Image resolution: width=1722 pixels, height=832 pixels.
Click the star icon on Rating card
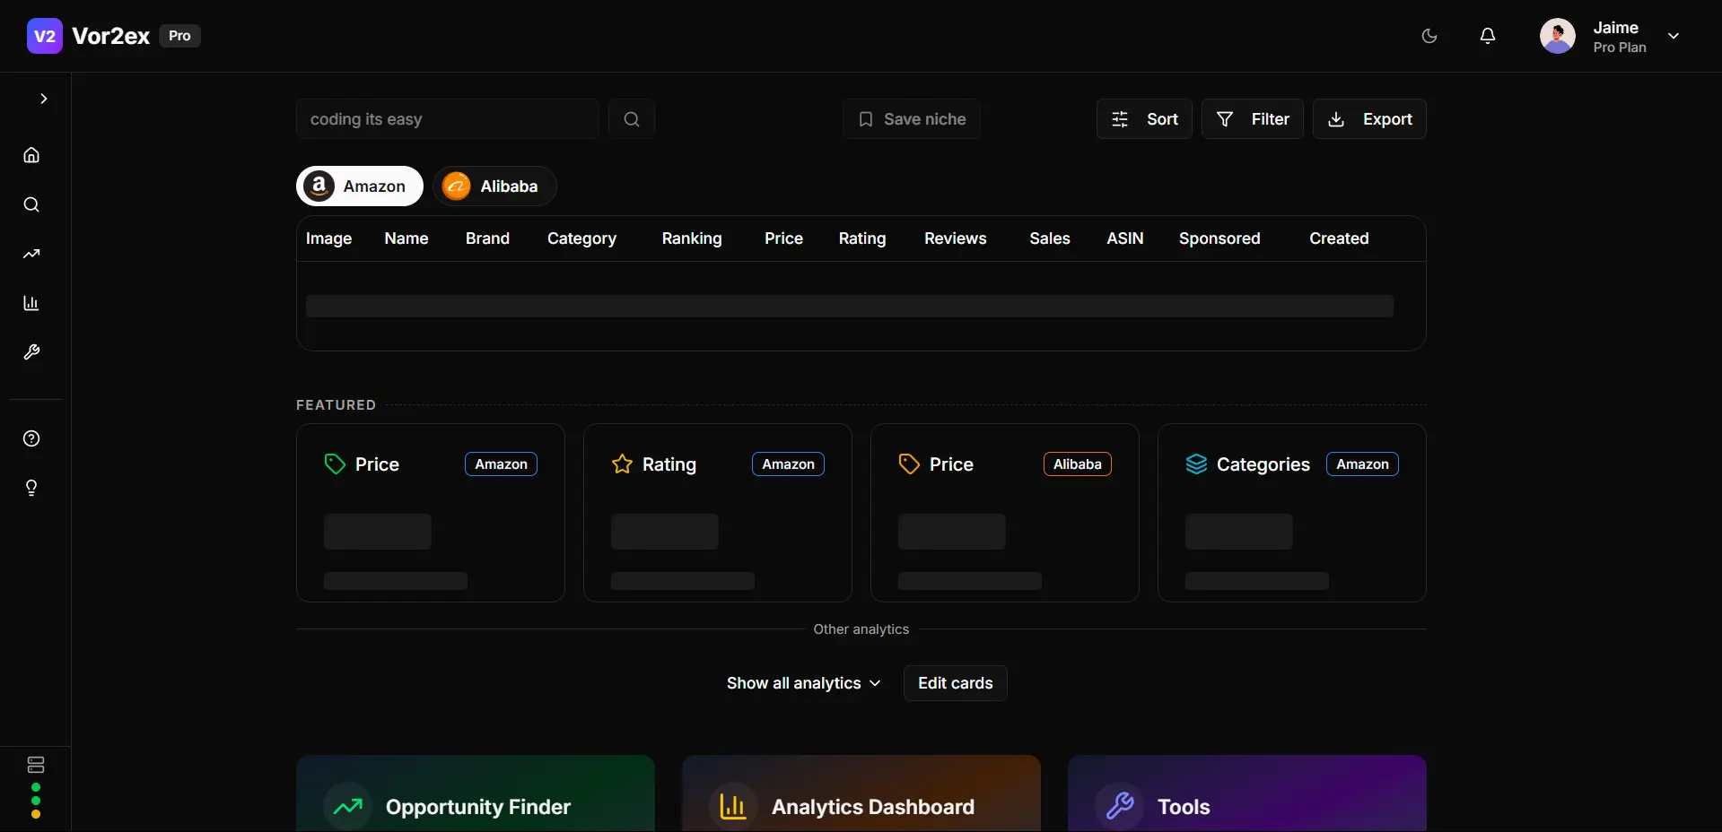coord(622,464)
